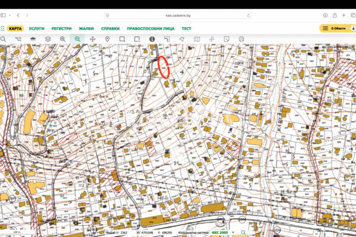Open the УСЛУГИ menu
This screenshot has width=356, height=237.
[x=36, y=28]
